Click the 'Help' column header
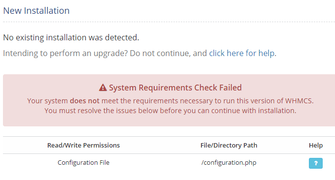The image size is (335, 180). tap(316, 145)
